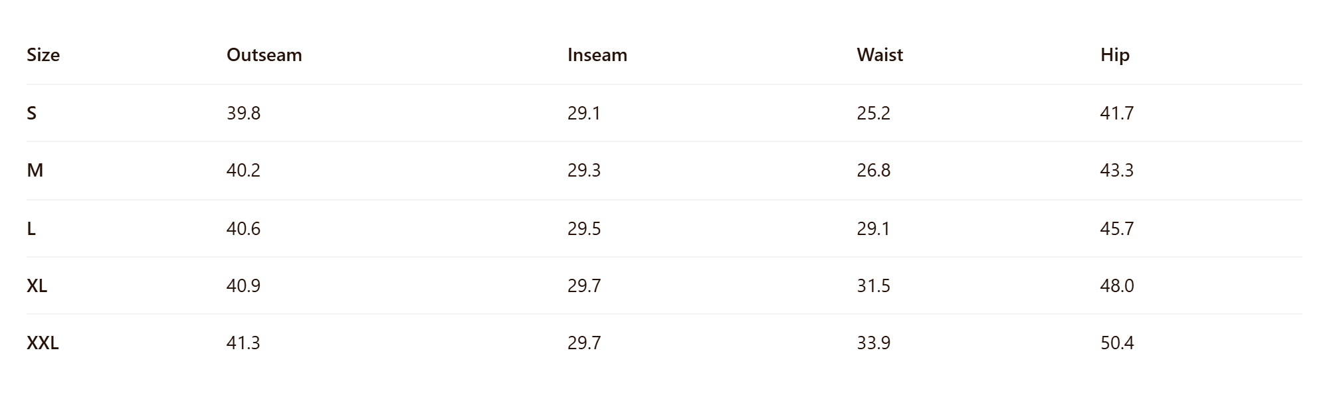Click outseam value 39.8 for size S

[x=243, y=113]
